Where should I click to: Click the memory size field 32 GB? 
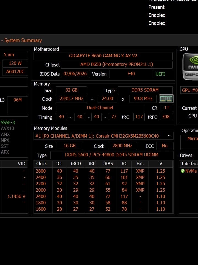point(71,90)
